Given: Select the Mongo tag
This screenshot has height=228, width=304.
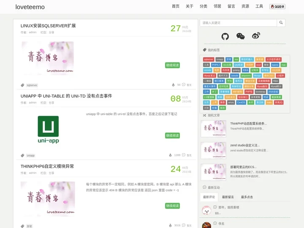Looking at the screenshot, I should click(x=258, y=76).
